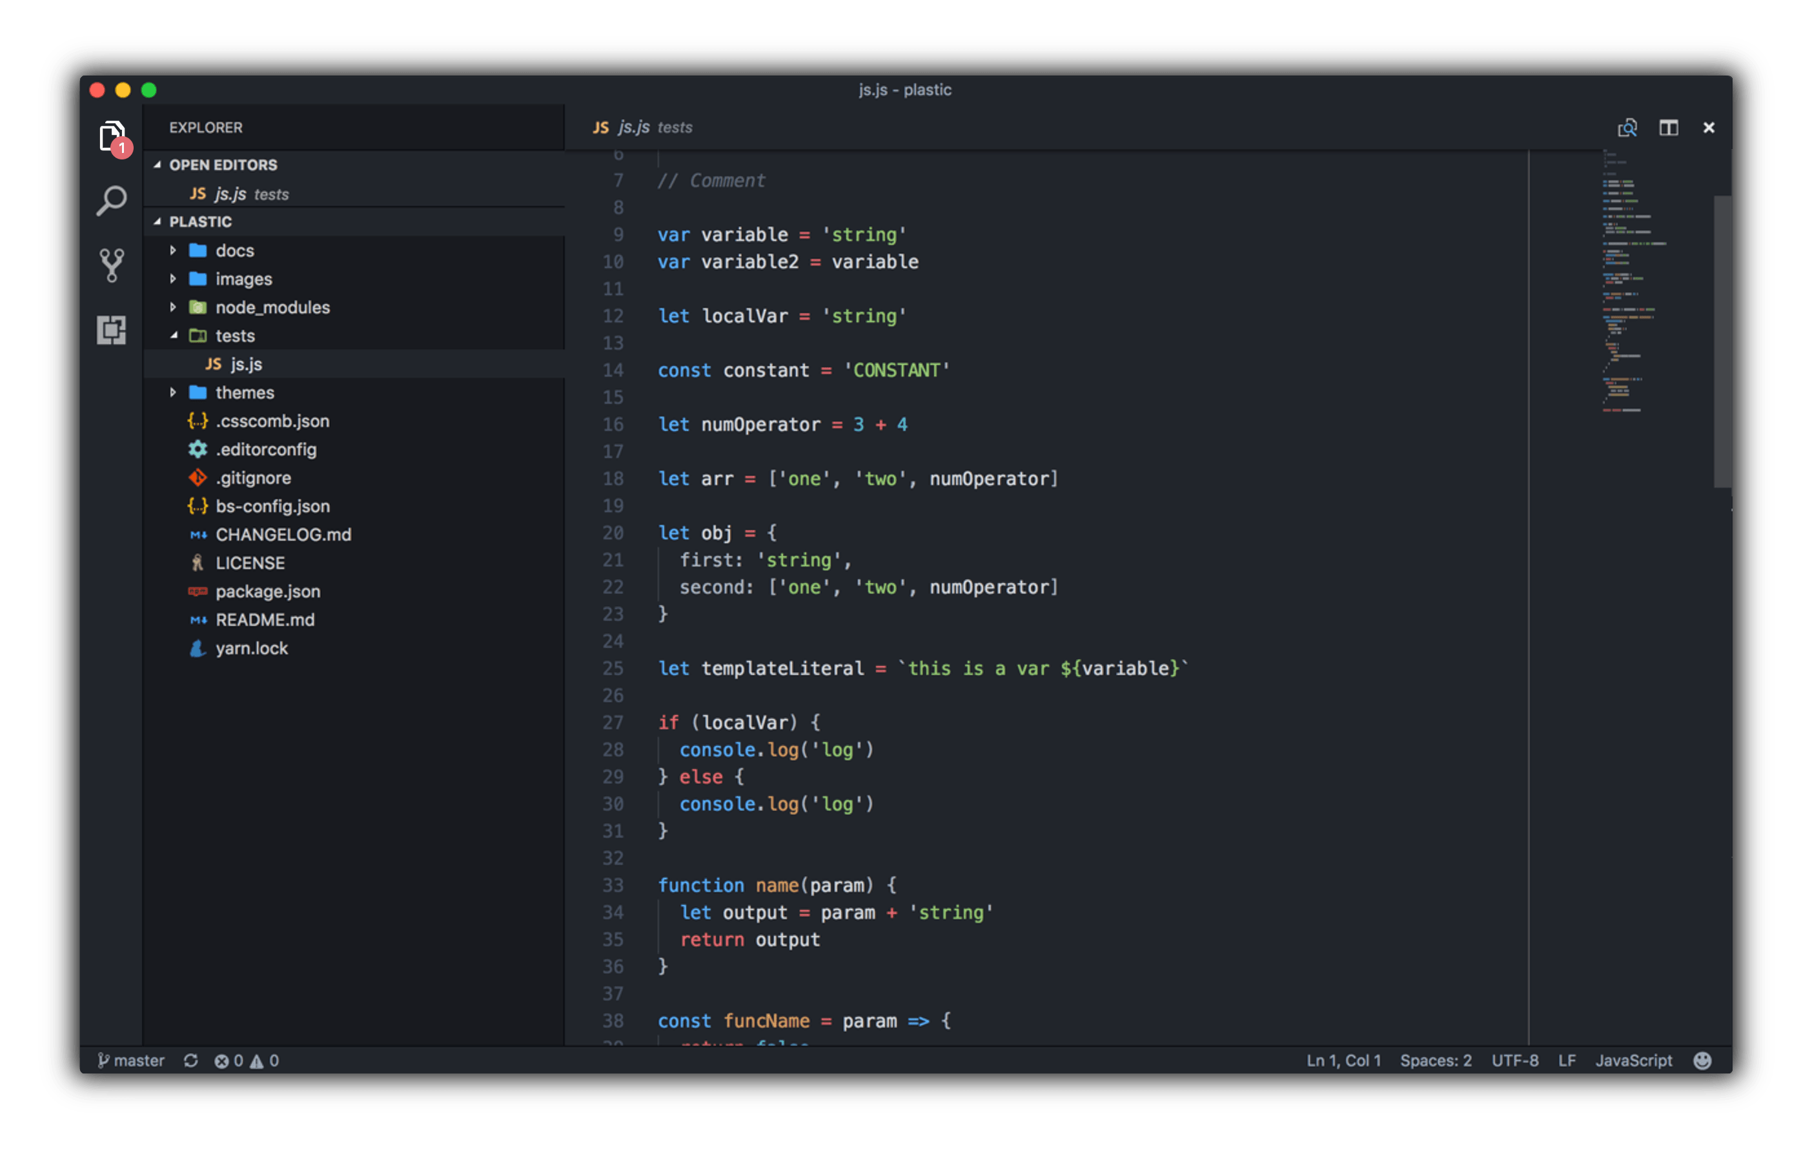Open the Extensions view icon
Viewport: 1812px width, 1149px height.
coord(112,330)
